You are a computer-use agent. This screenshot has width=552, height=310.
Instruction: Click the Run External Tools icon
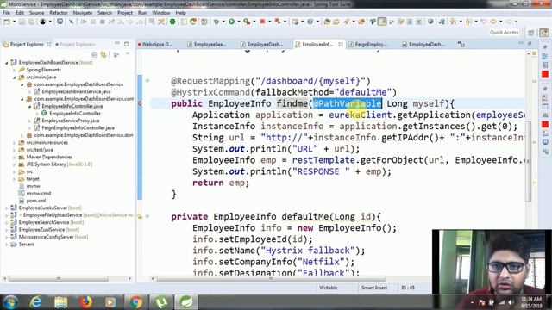pyautogui.click(x=247, y=22)
